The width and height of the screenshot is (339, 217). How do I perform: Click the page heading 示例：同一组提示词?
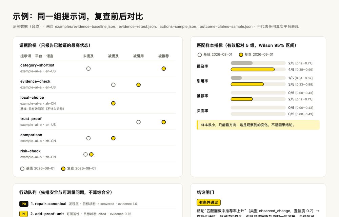point(78,16)
